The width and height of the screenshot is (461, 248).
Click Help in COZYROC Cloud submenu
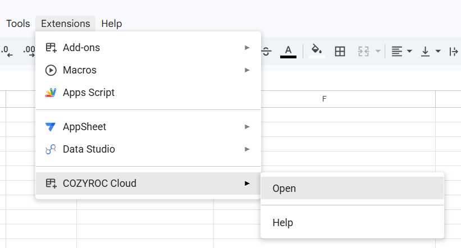point(352,223)
